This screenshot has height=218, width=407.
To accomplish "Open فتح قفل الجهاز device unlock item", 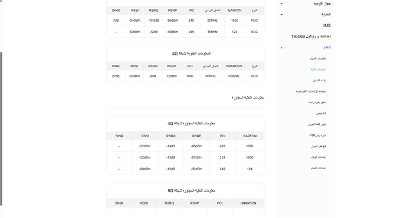I will point(319,146).
